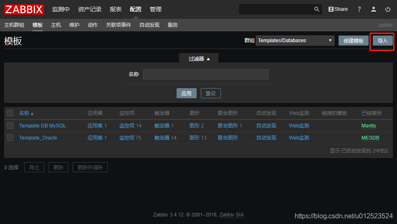Open 触发器 1 link for MySQL template
Viewport: 397px width, 224px height.
[x=162, y=126]
